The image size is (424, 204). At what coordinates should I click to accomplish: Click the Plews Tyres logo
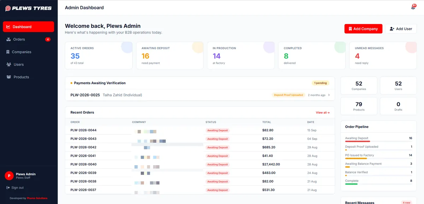[28, 8]
